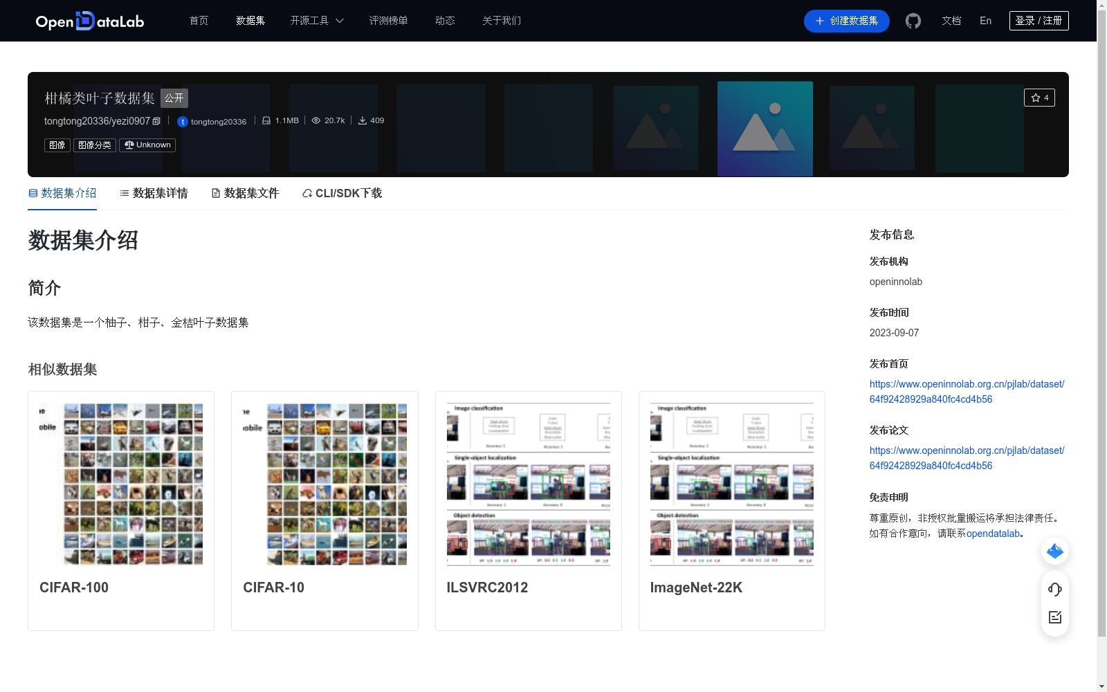Click the OpenDataLab logo
The height and width of the screenshot is (692, 1107).
point(90,21)
